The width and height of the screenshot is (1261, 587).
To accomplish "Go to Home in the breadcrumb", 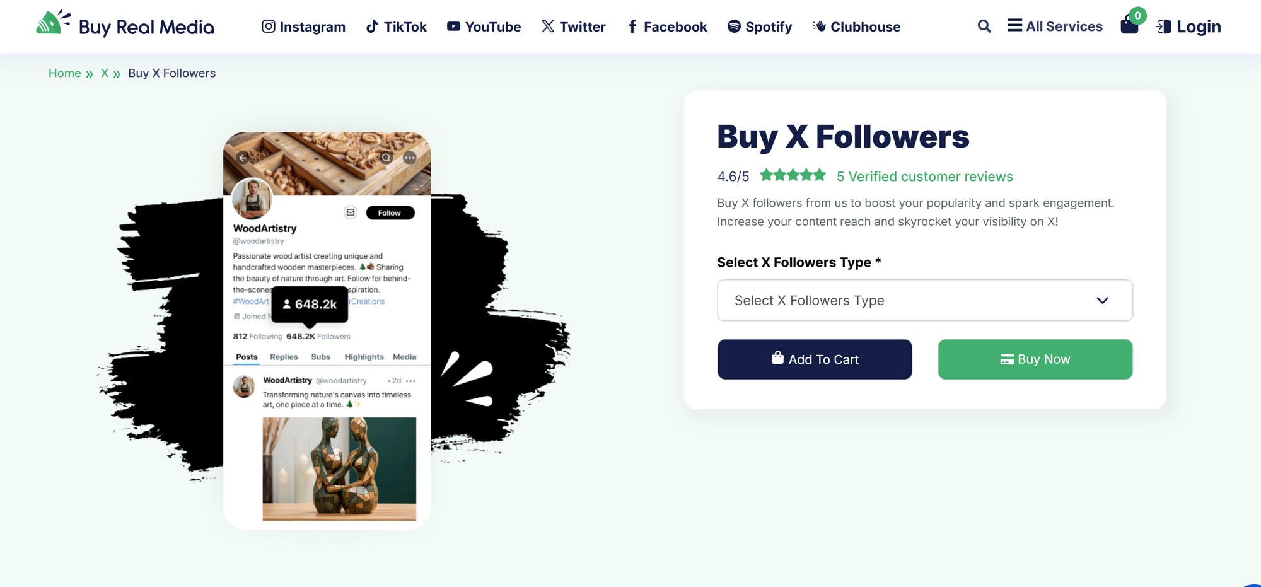I will tap(64, 73).
